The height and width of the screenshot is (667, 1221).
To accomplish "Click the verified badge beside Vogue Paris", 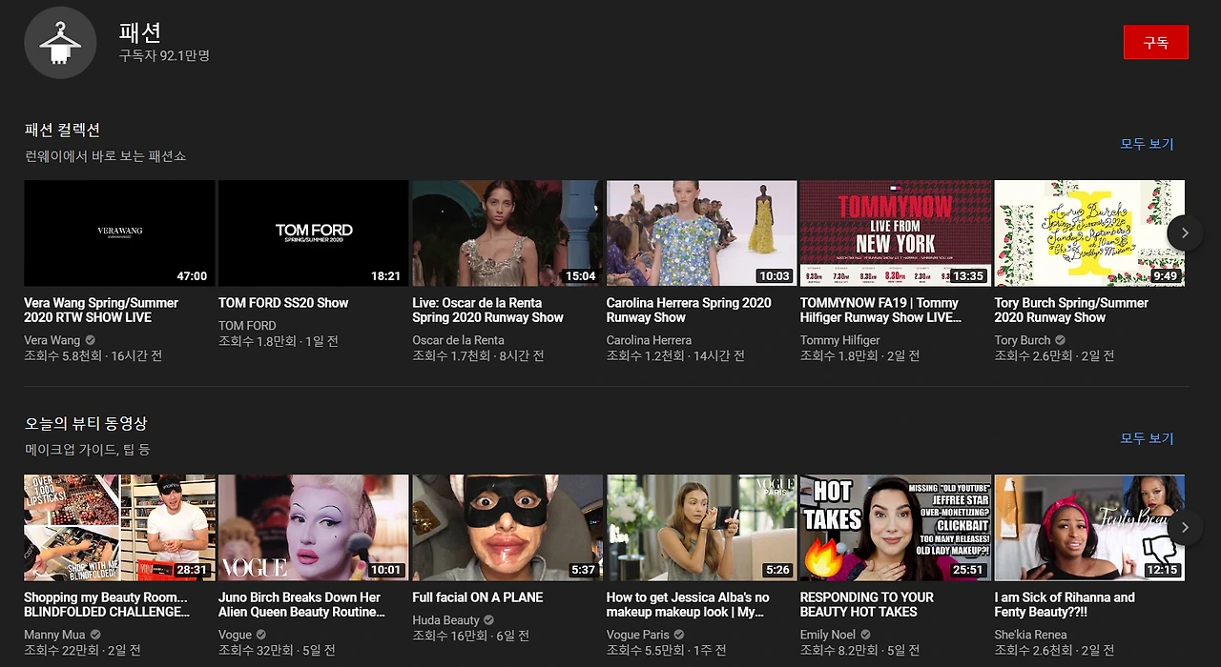I will click(679, 635).
